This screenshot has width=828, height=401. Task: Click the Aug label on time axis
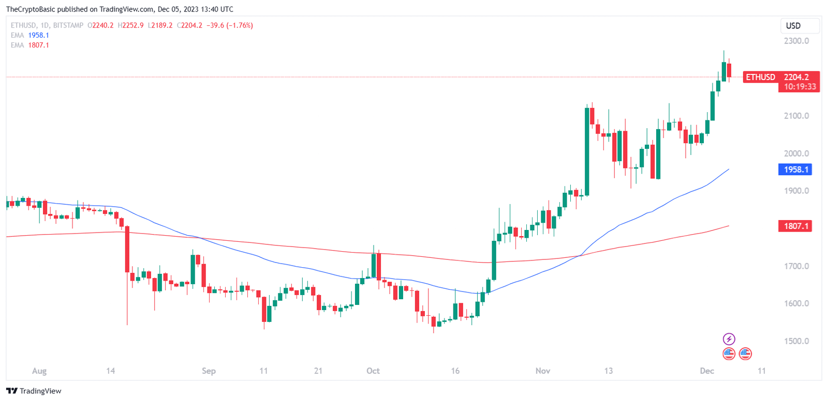coord(39,371)
